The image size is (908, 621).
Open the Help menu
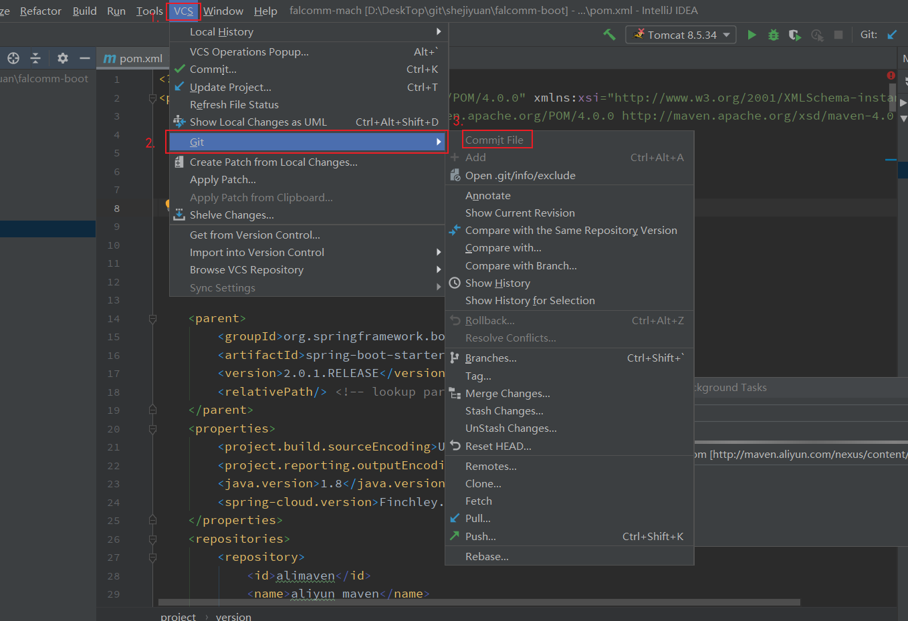click(265, 11)
